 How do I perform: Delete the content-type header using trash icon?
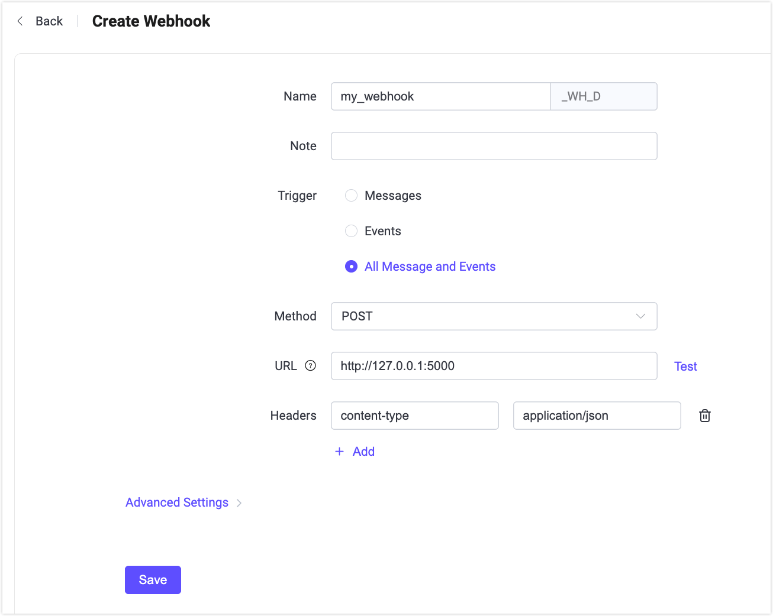click(x=704, y=416)
